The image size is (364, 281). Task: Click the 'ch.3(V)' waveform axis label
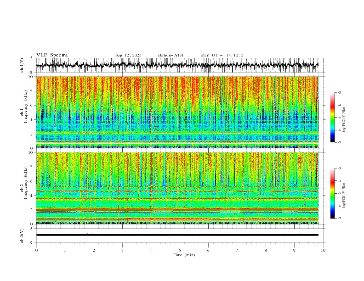pyautogui.click(x=22, y=236)
